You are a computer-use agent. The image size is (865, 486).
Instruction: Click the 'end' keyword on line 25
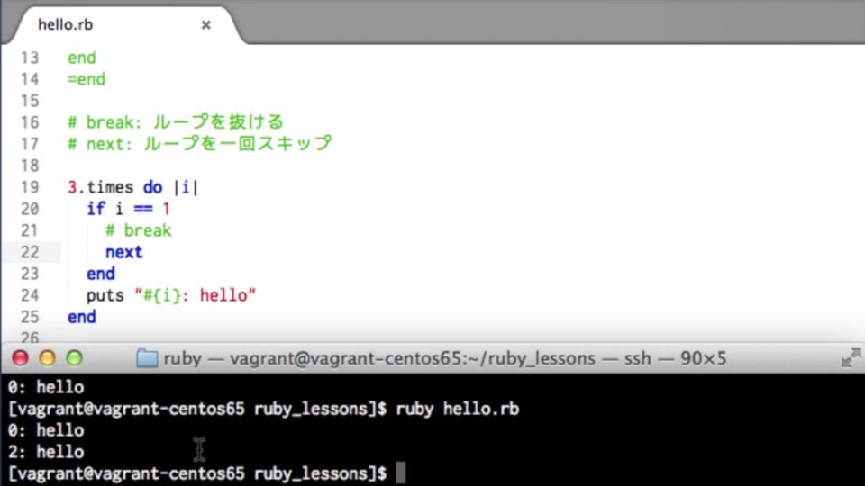click(82, 317)
